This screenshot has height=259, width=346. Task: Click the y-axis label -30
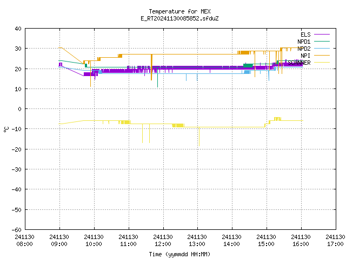tap(17, 169)
